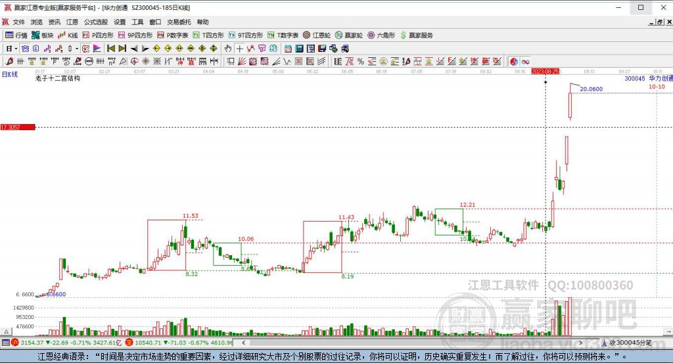Viewport: 673px width, 363px height.
Task: Open 赢家服务 with the dollar icon
Action: pos(416,36)
